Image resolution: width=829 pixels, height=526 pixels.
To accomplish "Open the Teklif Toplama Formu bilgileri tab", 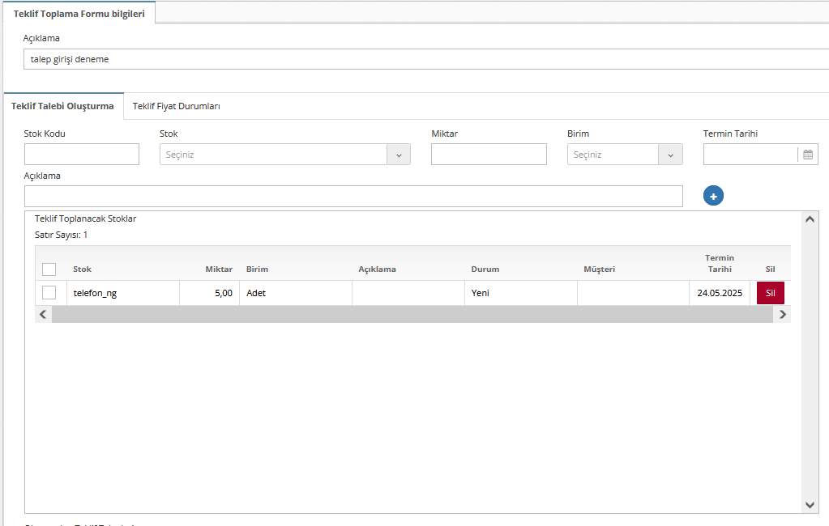I will pyautogui.click(x=79, y=14).
